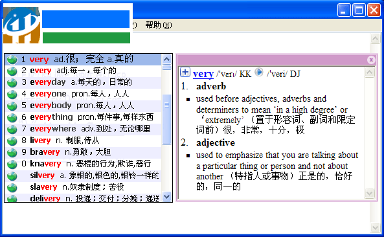The width and height of the screenshot is (384, 237).
Task: Follow the blue 'very' headword link
Action: [x=203, y=74]
